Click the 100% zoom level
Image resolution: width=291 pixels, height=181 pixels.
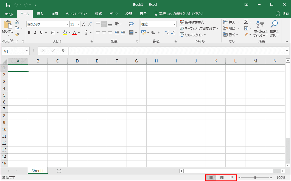[x=281, y=178]
